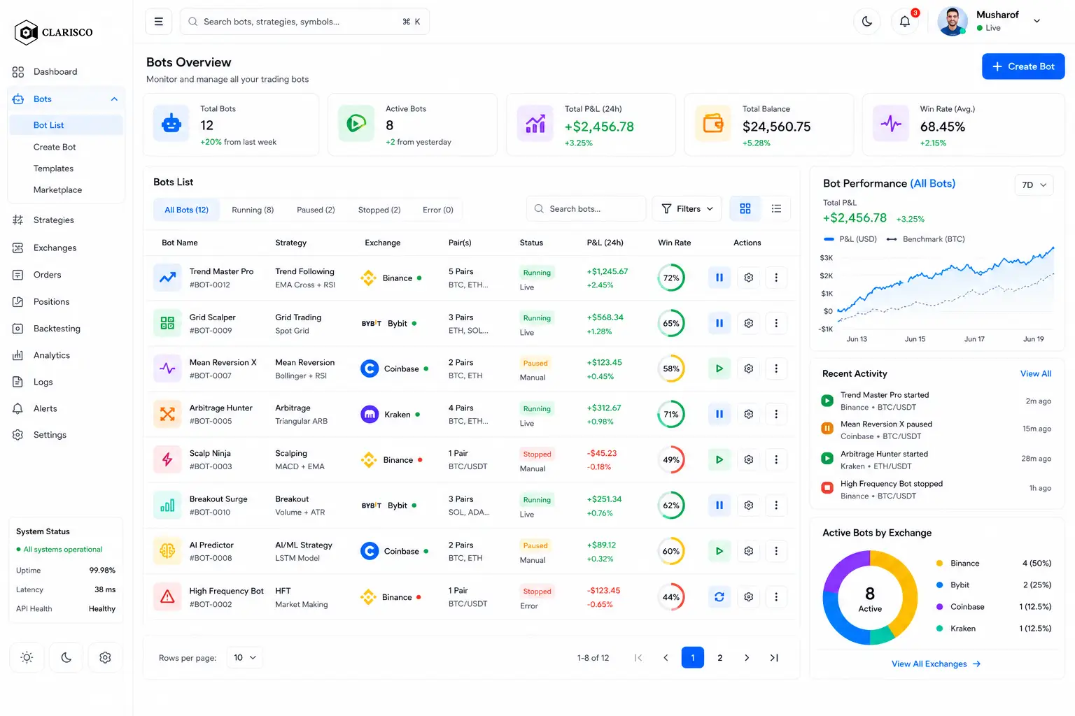Click the hamburger menu icon
The height and width of the screenshot is (716, 1075).
158,22
